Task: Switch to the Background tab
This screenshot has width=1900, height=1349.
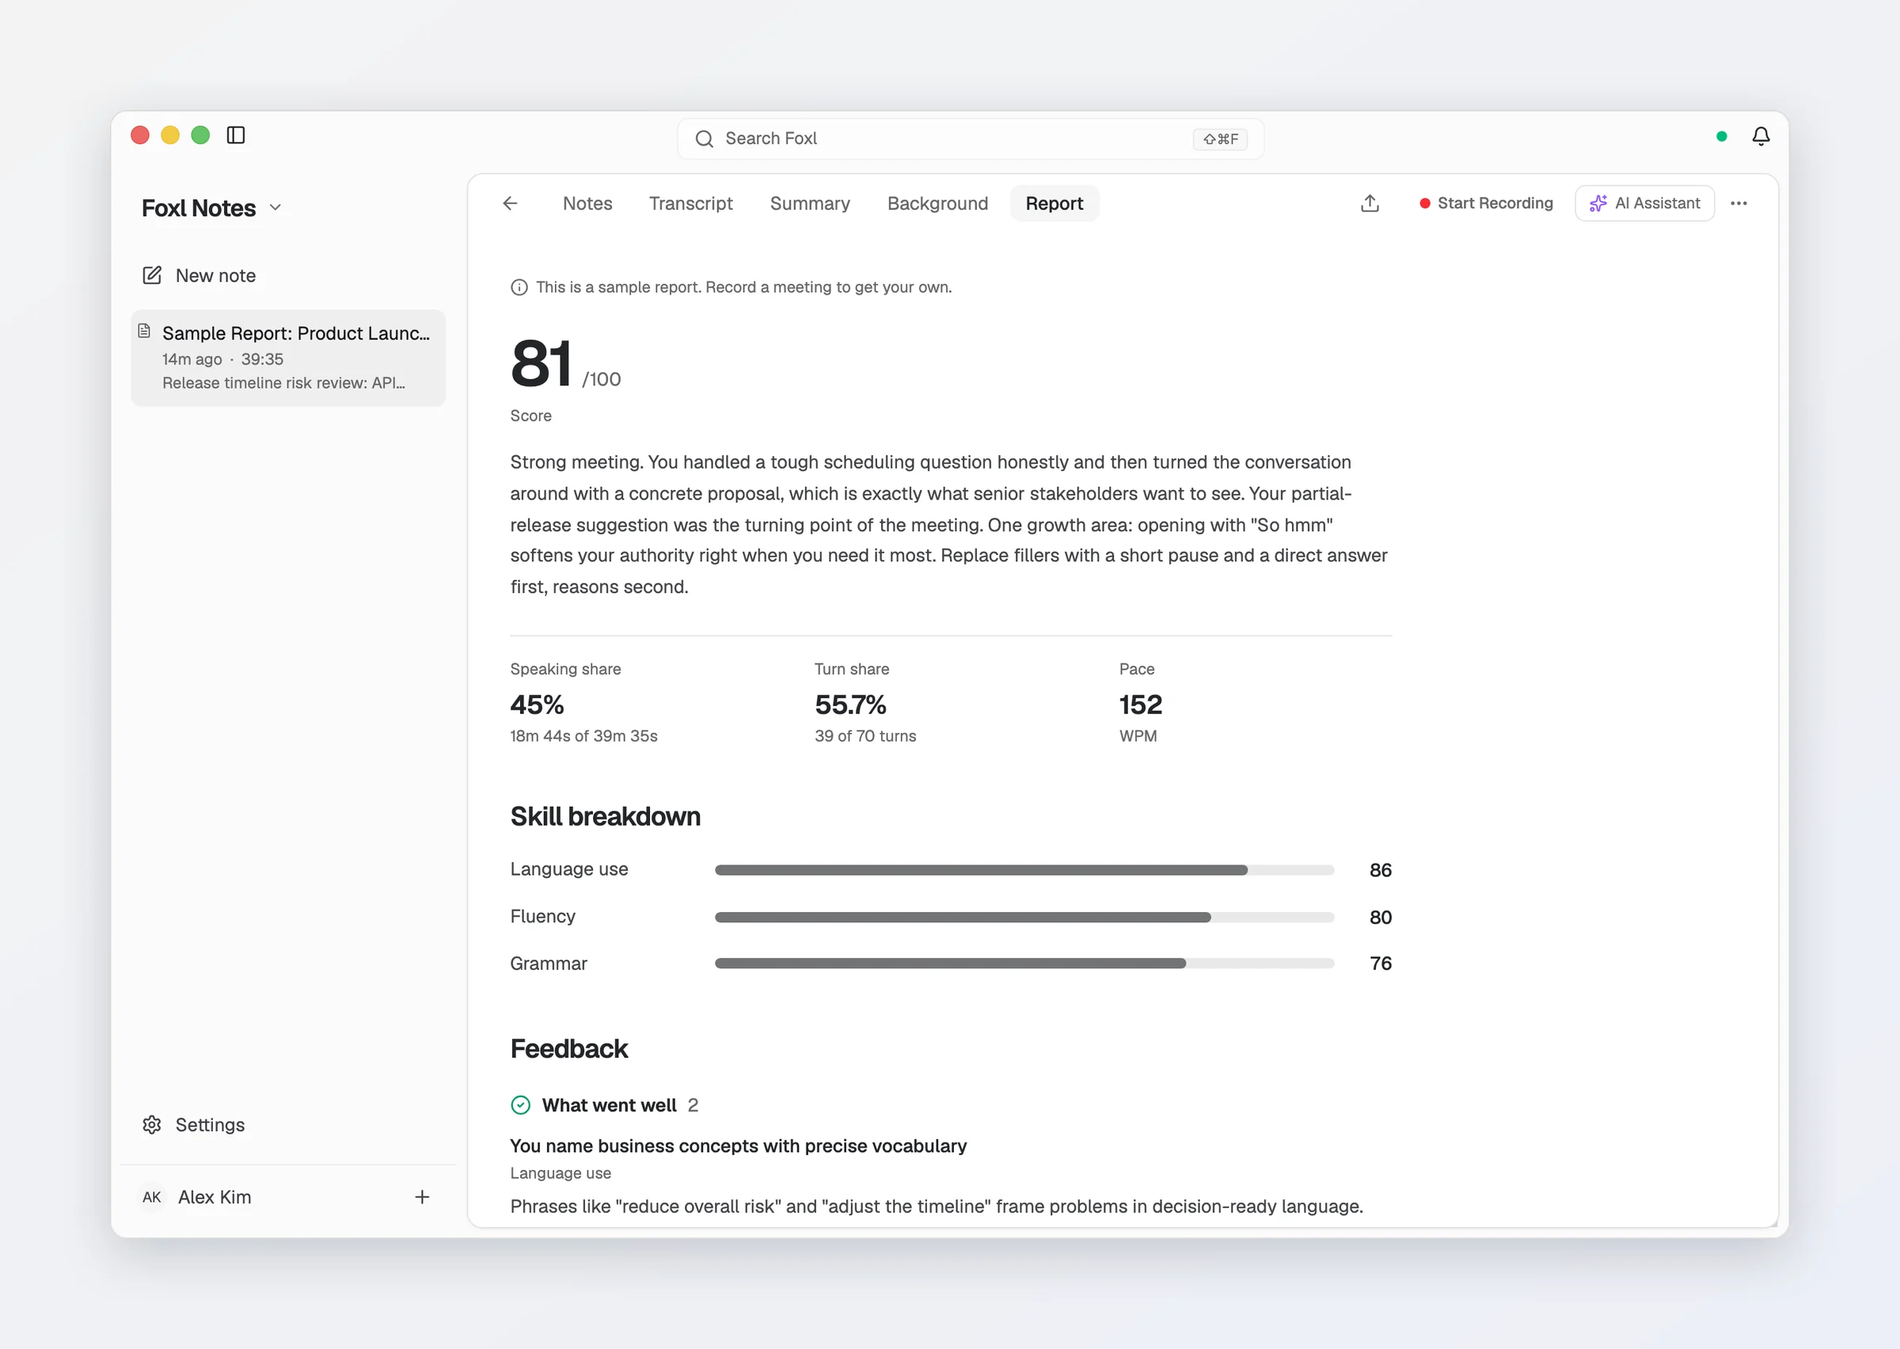Action: coord(937,203)
